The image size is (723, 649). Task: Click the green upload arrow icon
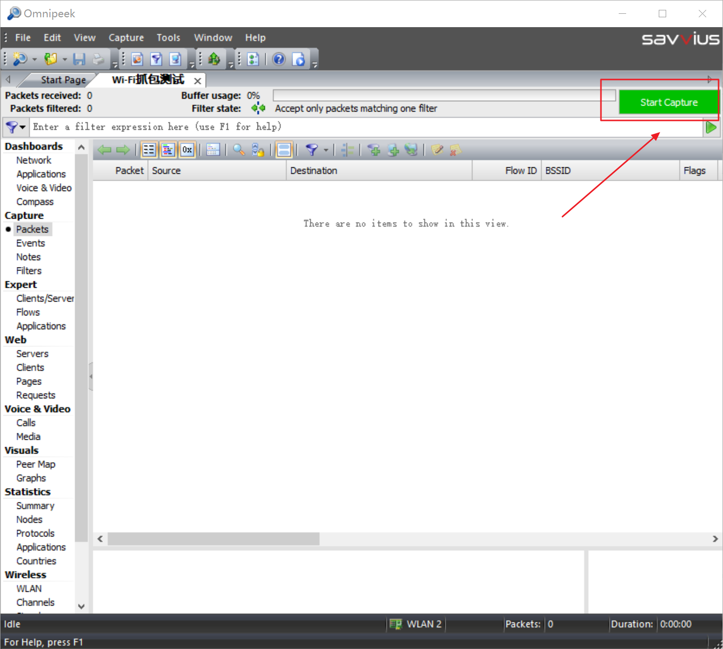pos(214,59)
